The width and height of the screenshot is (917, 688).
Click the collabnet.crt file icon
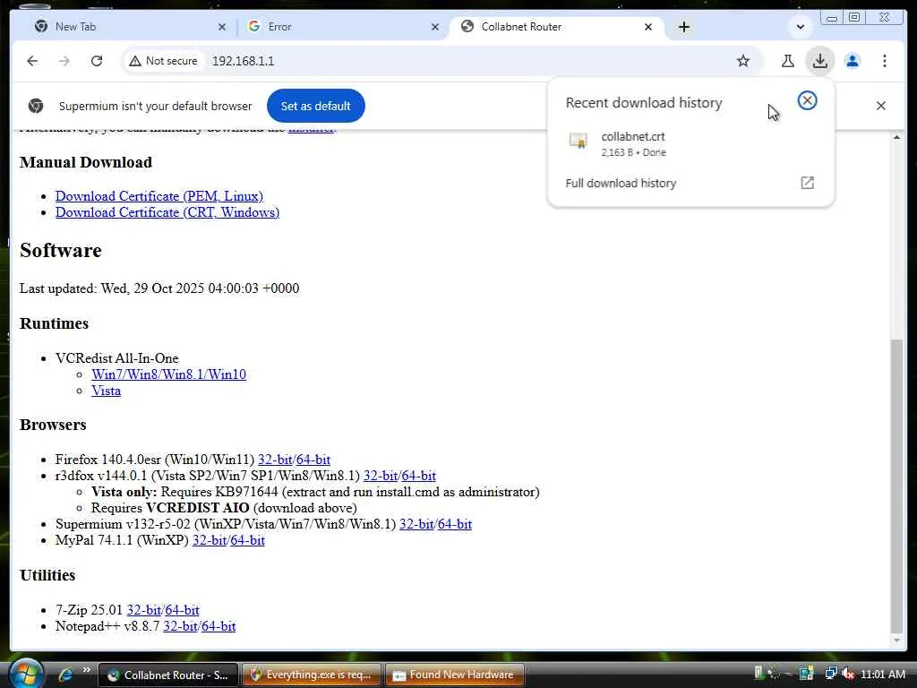click(x=578, y=141)
